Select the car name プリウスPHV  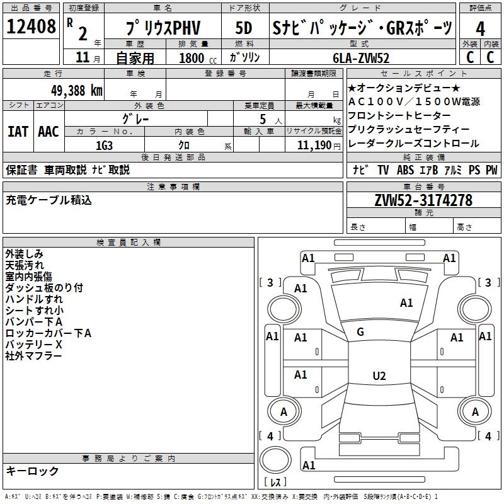pyautogui.click(x=162, y=28)
